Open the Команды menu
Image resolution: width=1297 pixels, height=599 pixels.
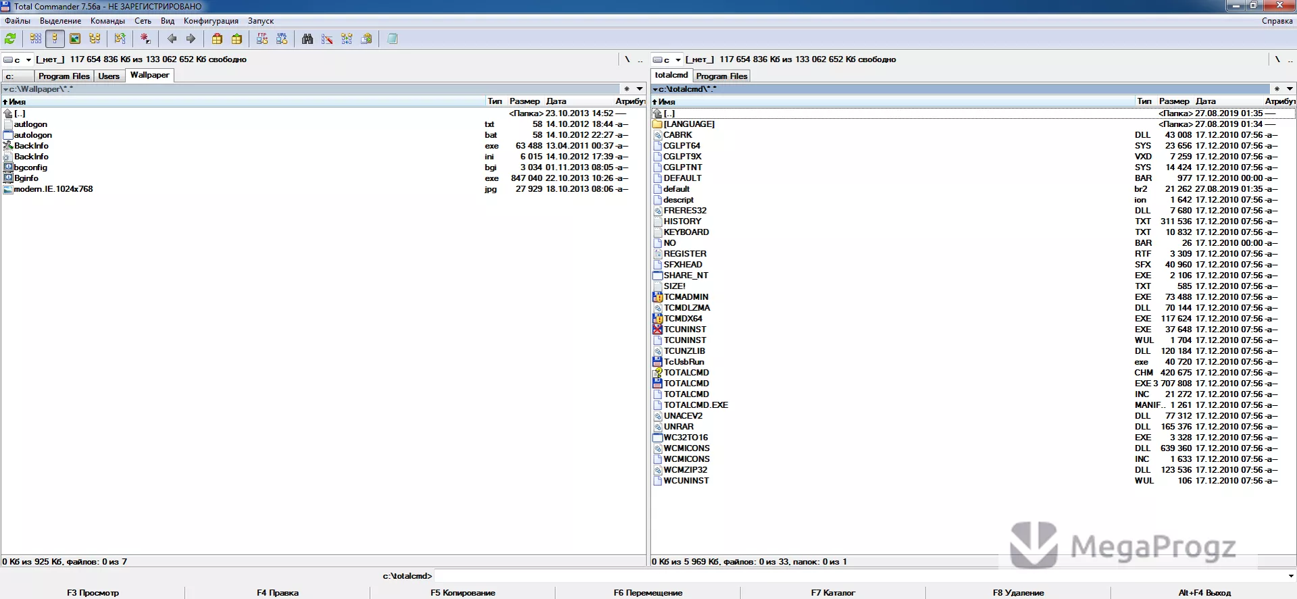107,21
